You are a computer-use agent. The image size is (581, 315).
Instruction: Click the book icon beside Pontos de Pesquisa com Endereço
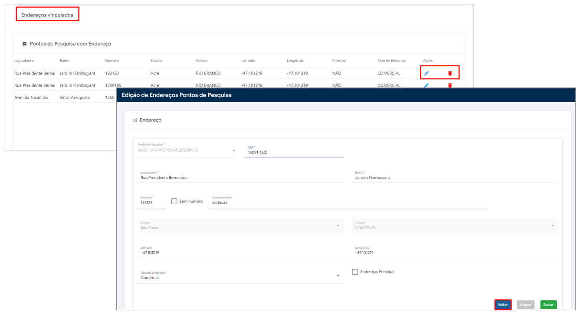24,44
